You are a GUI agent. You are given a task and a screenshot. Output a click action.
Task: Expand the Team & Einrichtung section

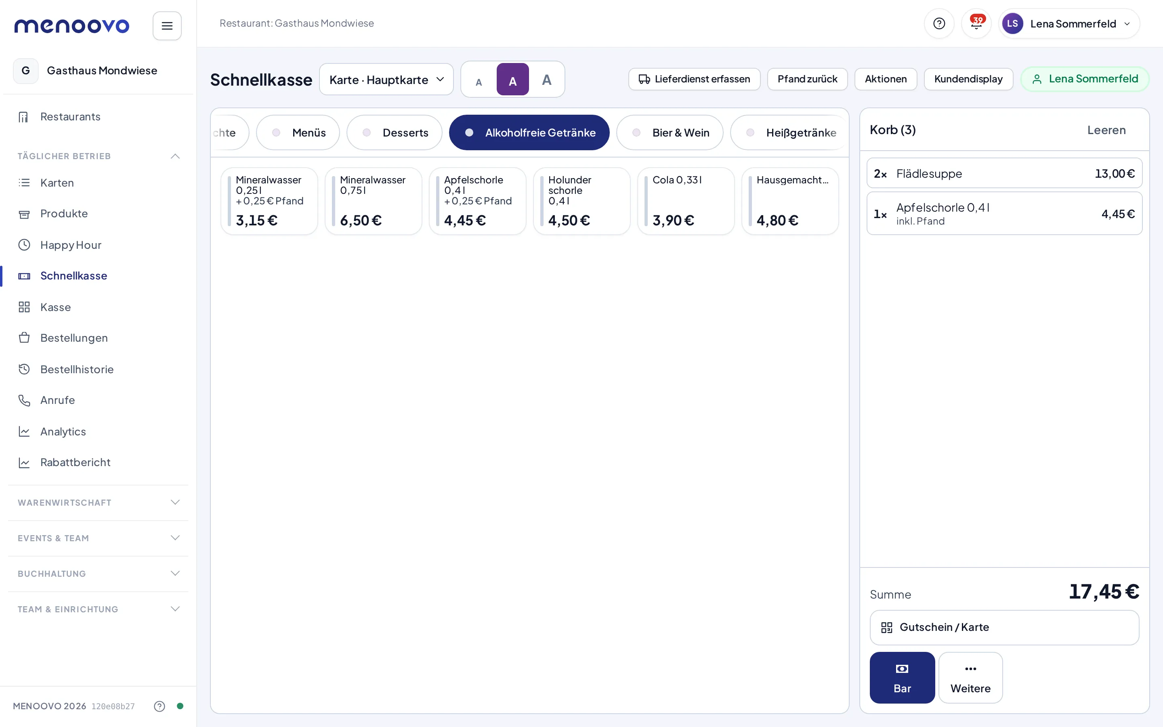(175, 609)
